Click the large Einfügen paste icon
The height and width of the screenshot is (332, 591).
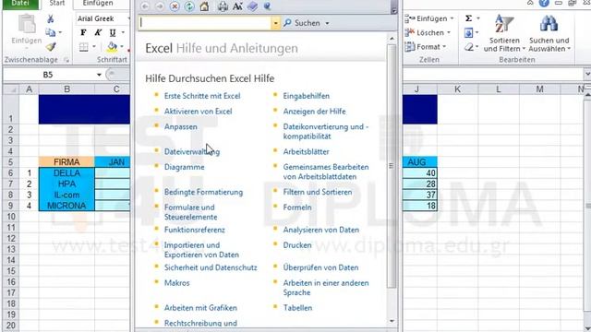[x=27, y=24]
